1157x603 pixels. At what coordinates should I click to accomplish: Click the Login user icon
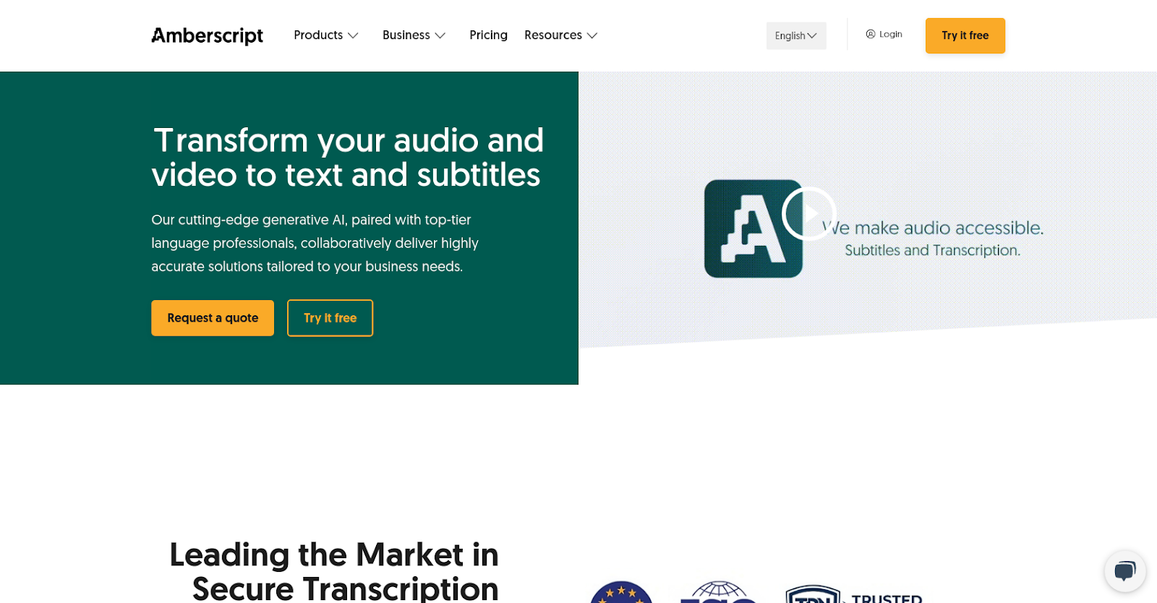coord(871,34)
